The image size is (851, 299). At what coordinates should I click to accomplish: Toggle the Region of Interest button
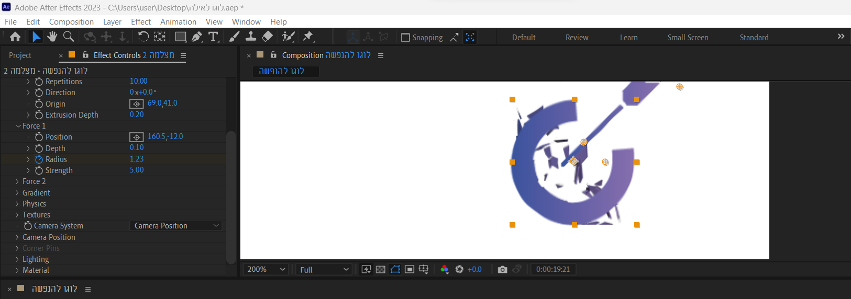pyautogui.click(x=410, y=269)
